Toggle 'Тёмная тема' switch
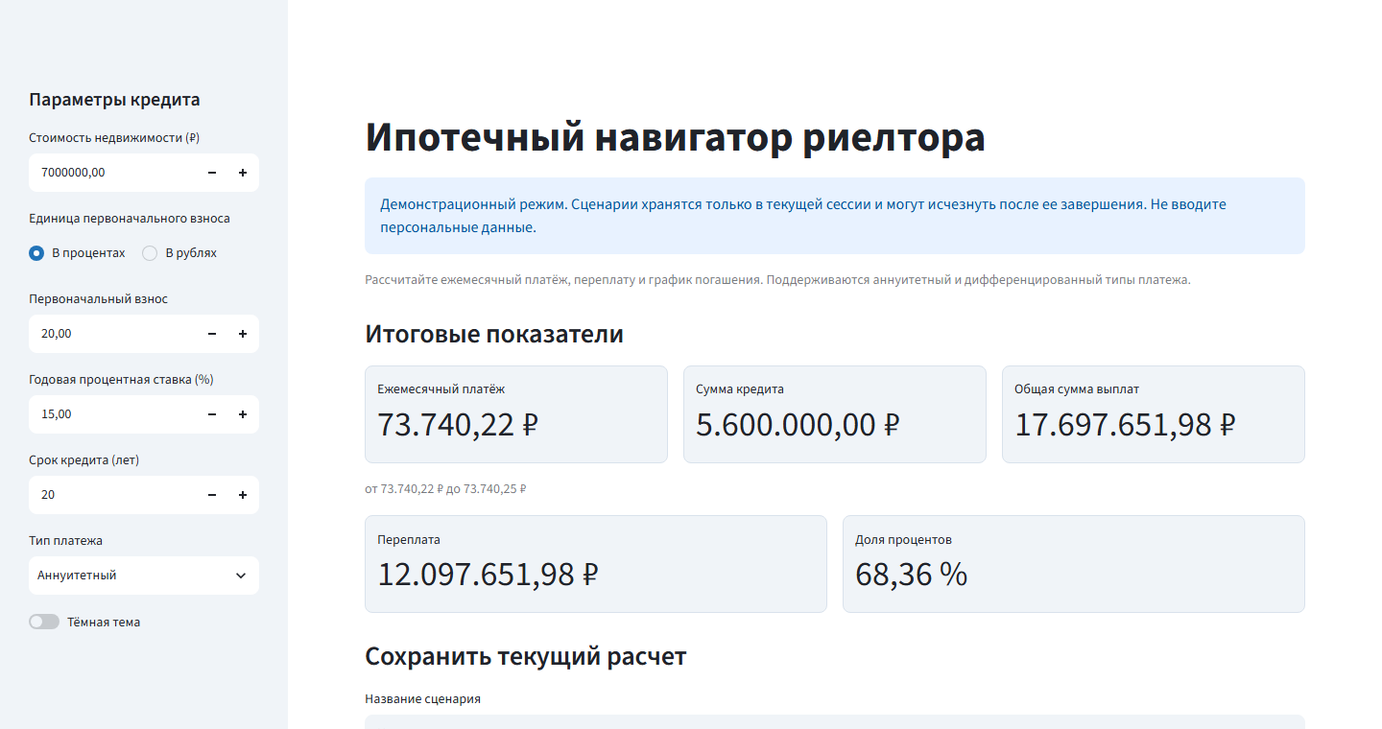Image resolution: width=1382 pixels, height=729 pixels. pos(44,622)
